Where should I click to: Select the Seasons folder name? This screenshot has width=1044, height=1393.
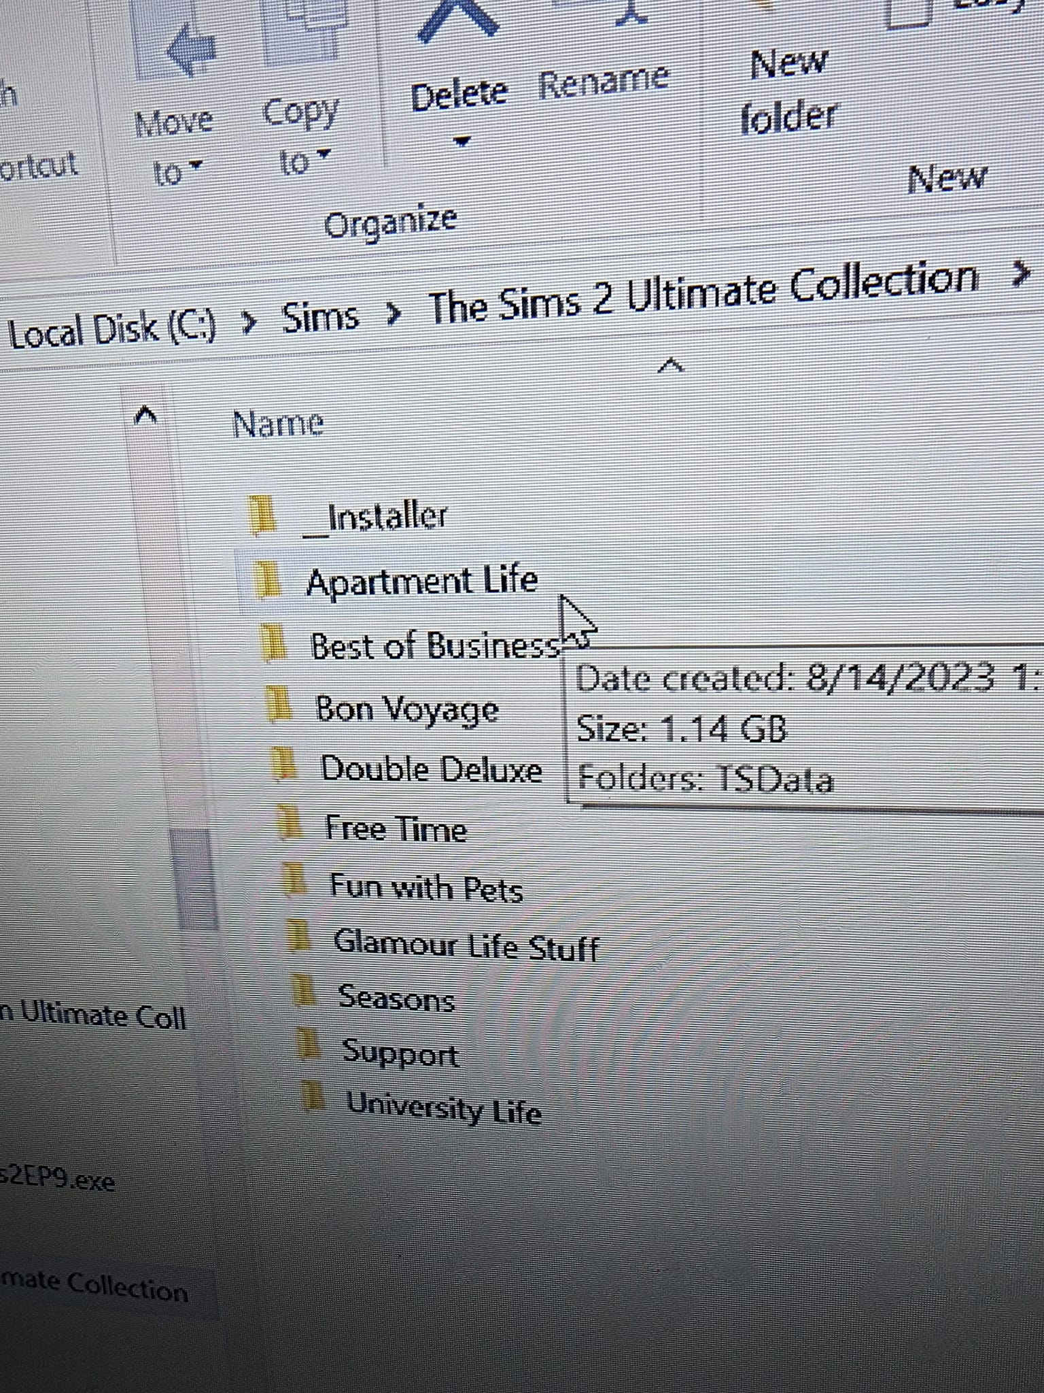(396, 998)
